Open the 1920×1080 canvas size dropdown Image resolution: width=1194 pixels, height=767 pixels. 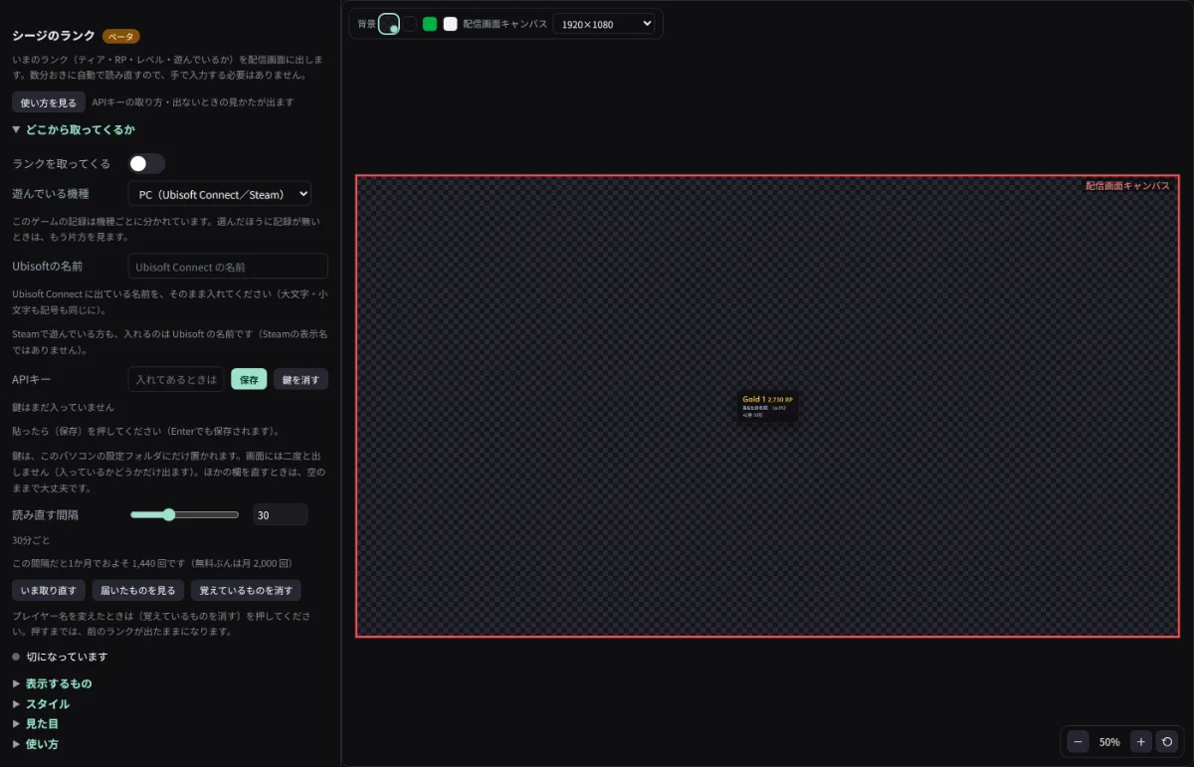click(x=604, y=24)
